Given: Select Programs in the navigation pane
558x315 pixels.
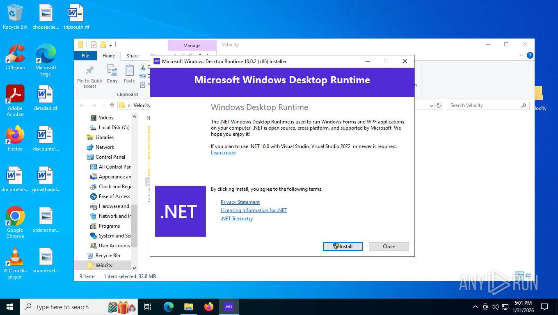Looking at the screenshot, I should [105, 226].
